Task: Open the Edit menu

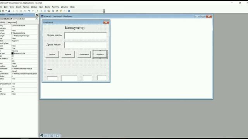Action: pos(6,7)
